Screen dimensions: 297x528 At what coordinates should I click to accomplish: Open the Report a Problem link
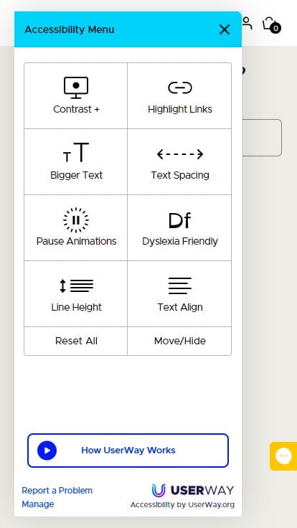[x=57, y=490]
